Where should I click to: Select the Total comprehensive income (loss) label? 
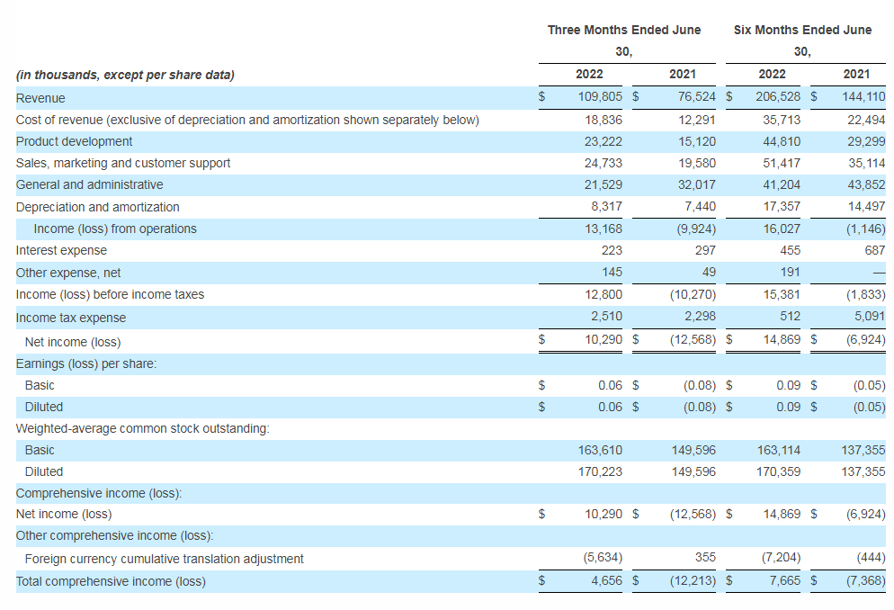pos(111,581)
